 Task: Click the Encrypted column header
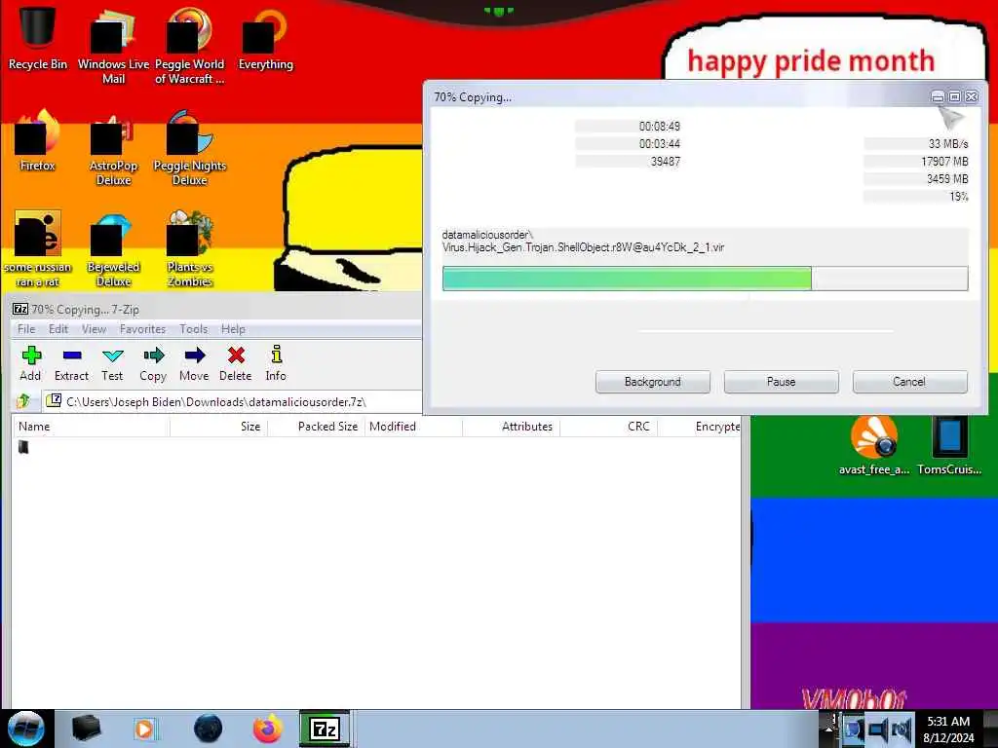pos(700,427)
